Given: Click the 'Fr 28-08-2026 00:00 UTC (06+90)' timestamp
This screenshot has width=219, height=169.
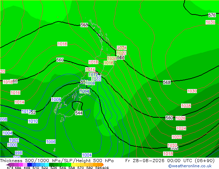Looking at the screenshot, I should click(x=170, y=161).
